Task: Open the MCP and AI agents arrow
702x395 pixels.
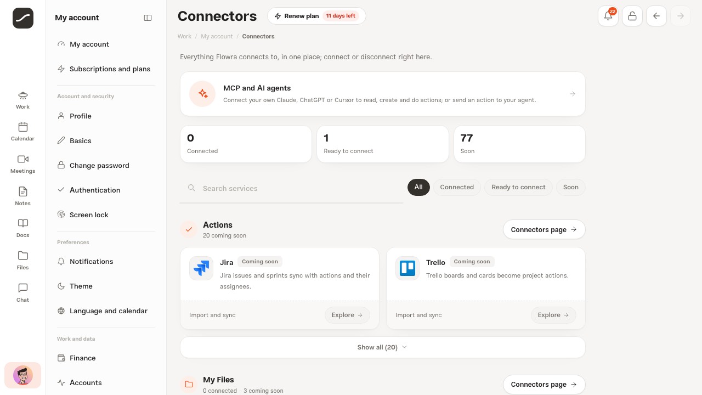Action: pos(573,94)
